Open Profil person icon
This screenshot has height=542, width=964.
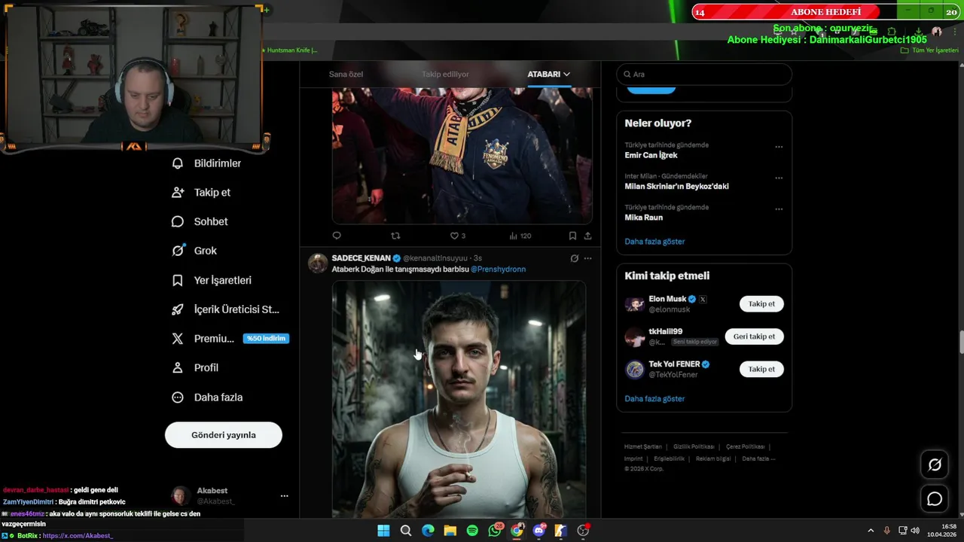[178, 368]
